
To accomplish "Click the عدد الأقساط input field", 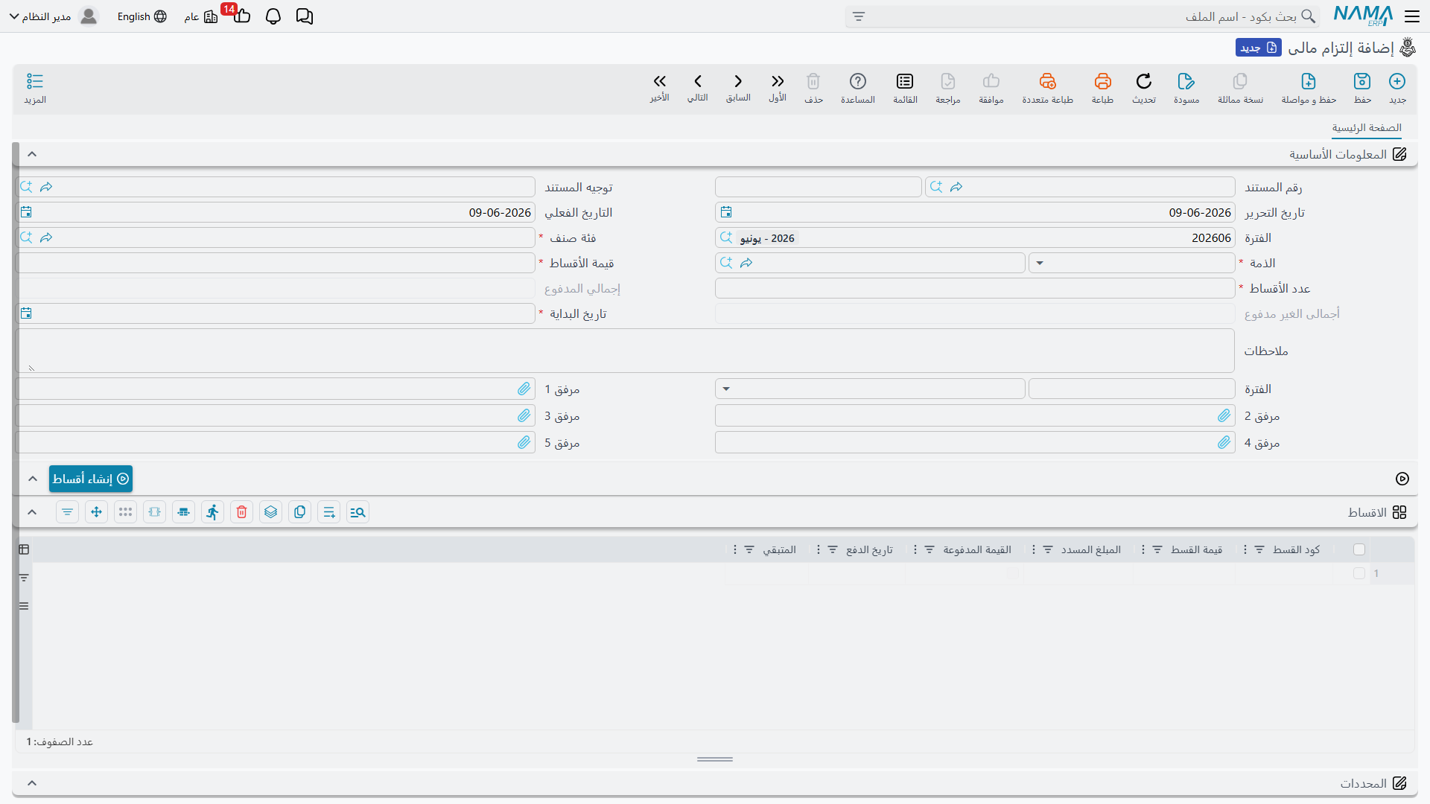I will [975, 288].
